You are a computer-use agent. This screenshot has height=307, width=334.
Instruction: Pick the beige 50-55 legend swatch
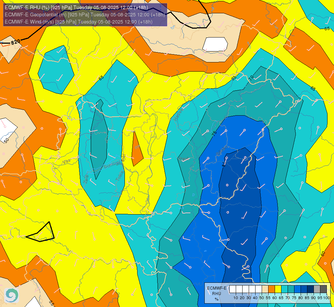click(x=265, y=289)
